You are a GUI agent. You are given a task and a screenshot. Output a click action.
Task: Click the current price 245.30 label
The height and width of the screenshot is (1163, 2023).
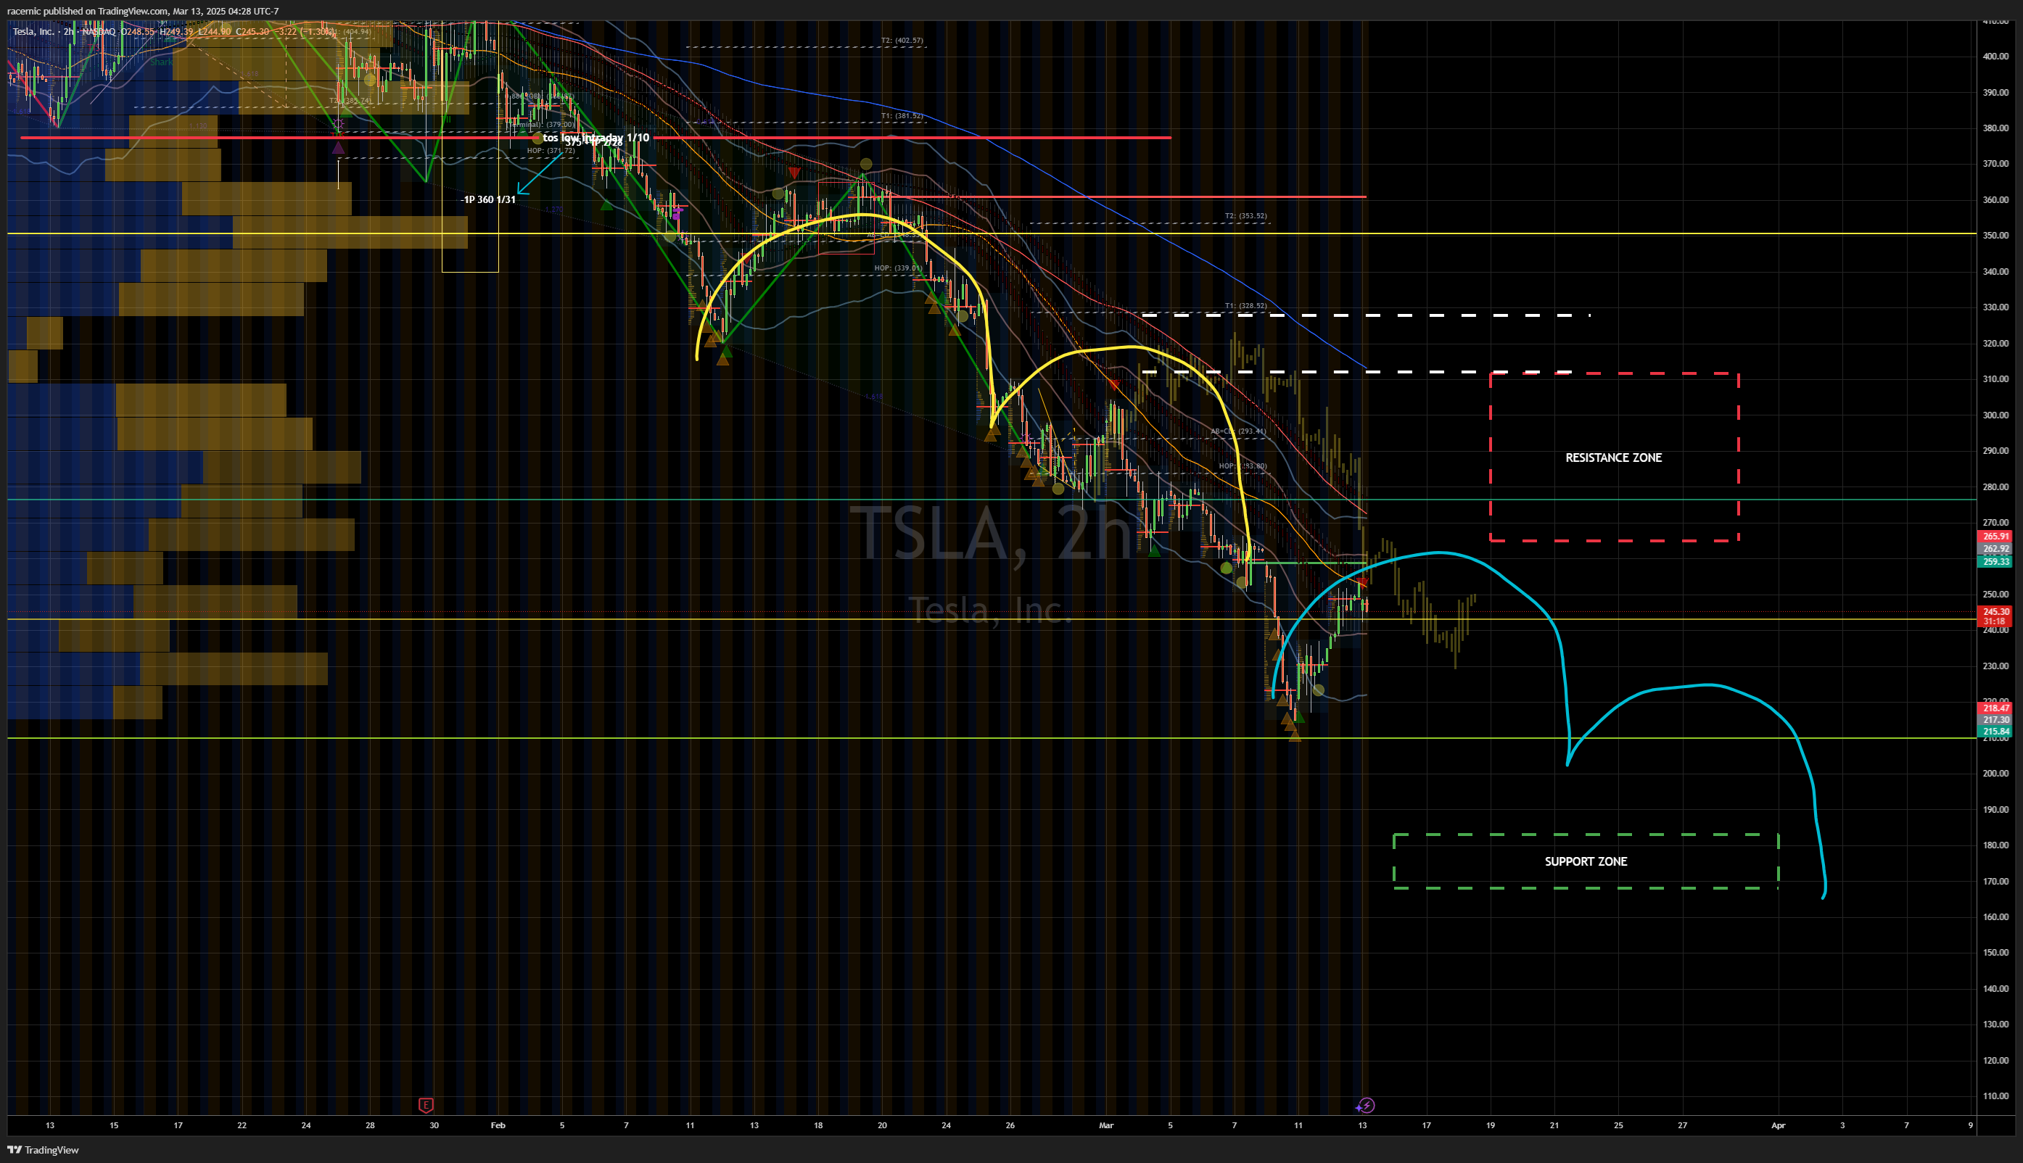1995,612
